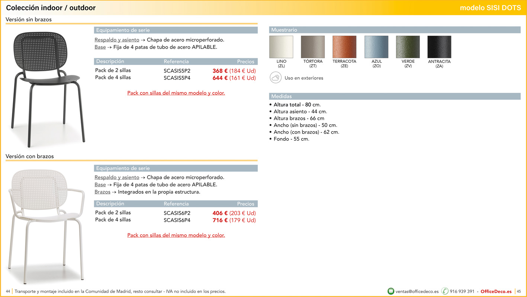Click the white chair with arms image
Image resolution: width=527 pixels, height=297 pixels.
46,224
